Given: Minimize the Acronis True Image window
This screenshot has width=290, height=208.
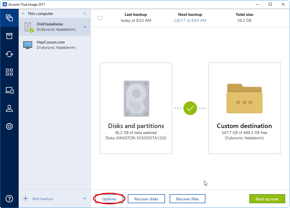Looking at the screenshot, I should click(x=257, y=4).
